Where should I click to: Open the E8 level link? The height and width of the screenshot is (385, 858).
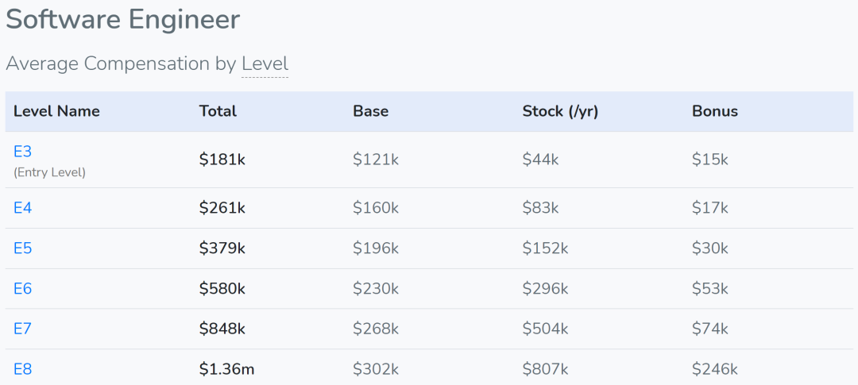[x=22, y=369]
